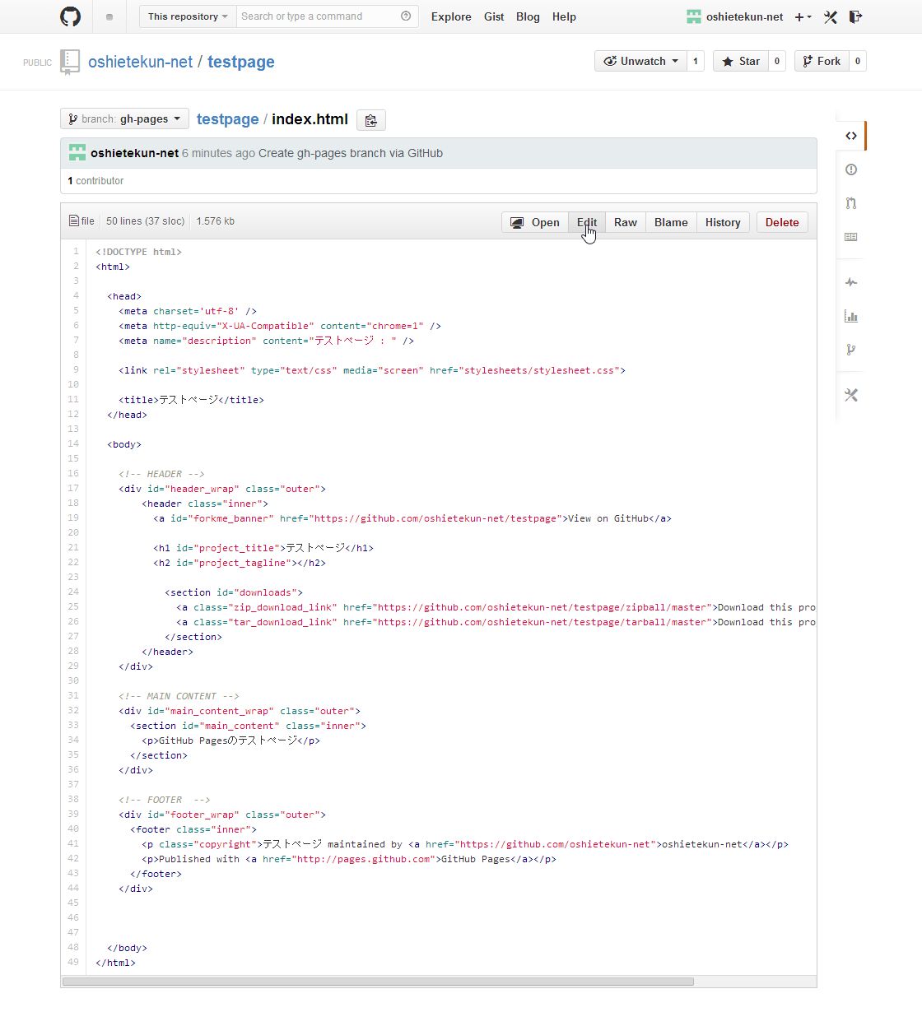Open the Pulse activity icon in the sidebar
Viewport: 922px width, 1012px height.
pyautogui.click(x=851, y=282)
